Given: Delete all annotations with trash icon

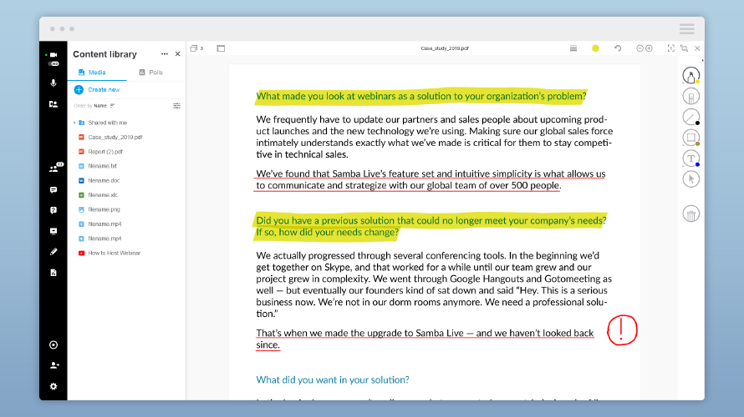Looking at the screenshot, I should click(x=690, y=214).
